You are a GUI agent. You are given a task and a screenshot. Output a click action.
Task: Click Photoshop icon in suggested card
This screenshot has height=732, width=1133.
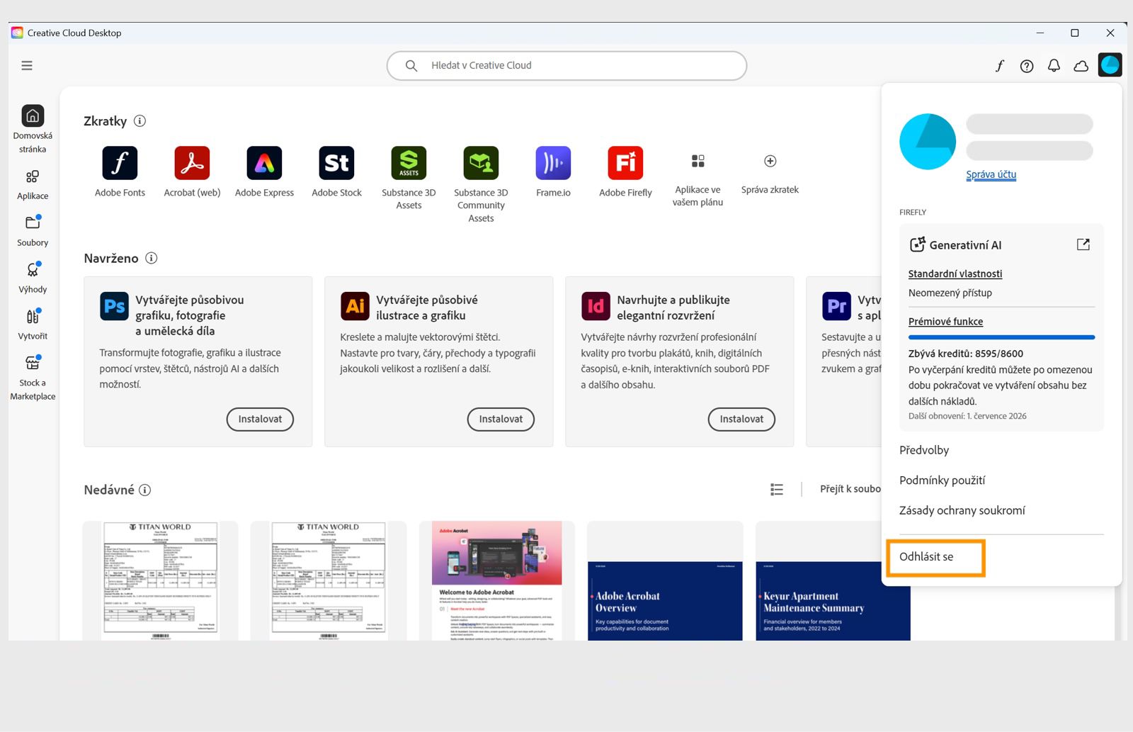pyautogui.click(x=114, y=306)
